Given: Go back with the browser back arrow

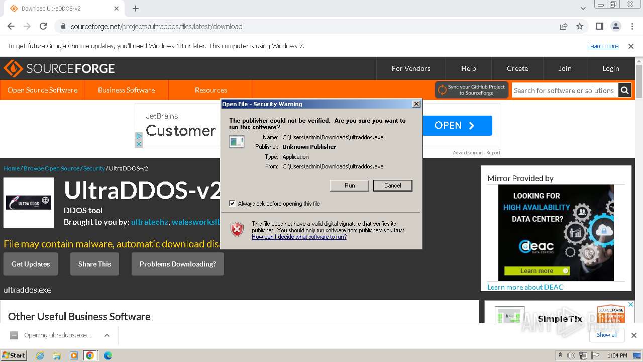Looking at the screenshot, I should click(x=11, y=26).
